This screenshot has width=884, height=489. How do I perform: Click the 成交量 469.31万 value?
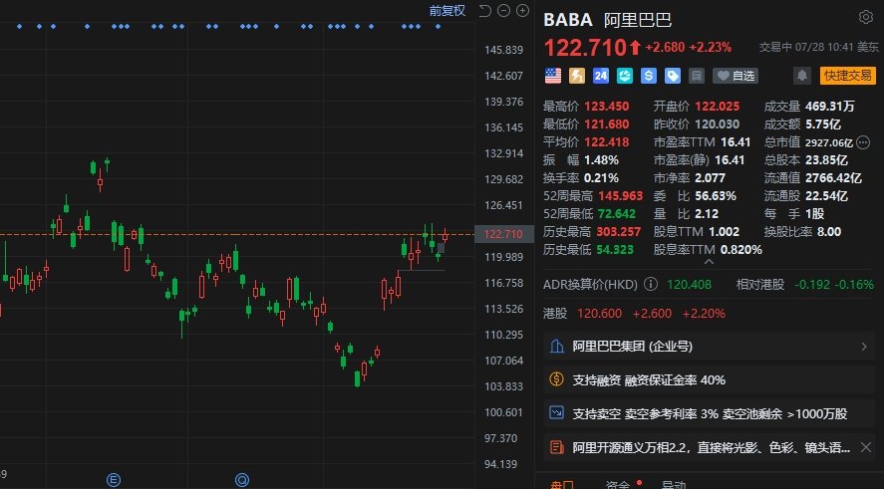point(830,107)
